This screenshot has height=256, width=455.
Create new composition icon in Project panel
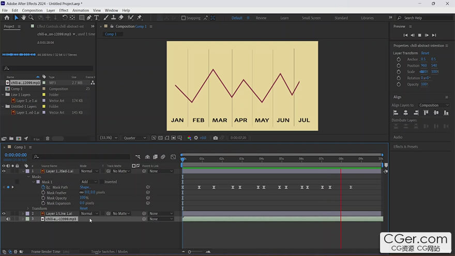coord(19,139)
